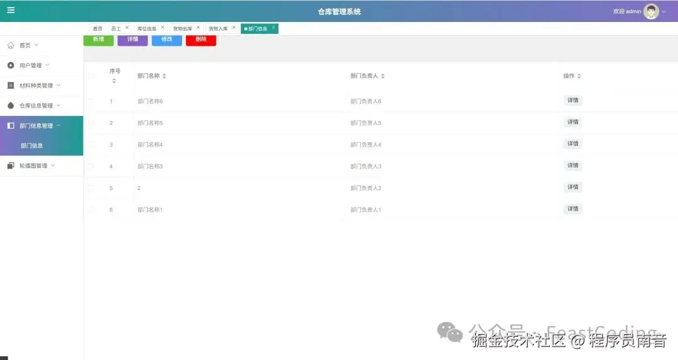The image size is (678, 360).
Task: Collapse the 部门信息管理 menu chevron
Action: [x=59, y=126]
